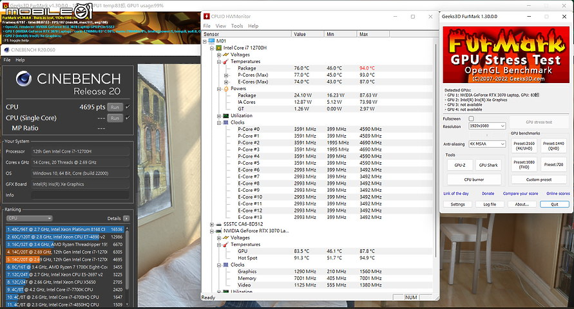Image resolution: width=574 pixels, height=309 pixels.
Task: Toggle the CPU test checkmark in Cinebench
Action: [x=128, y=107]
